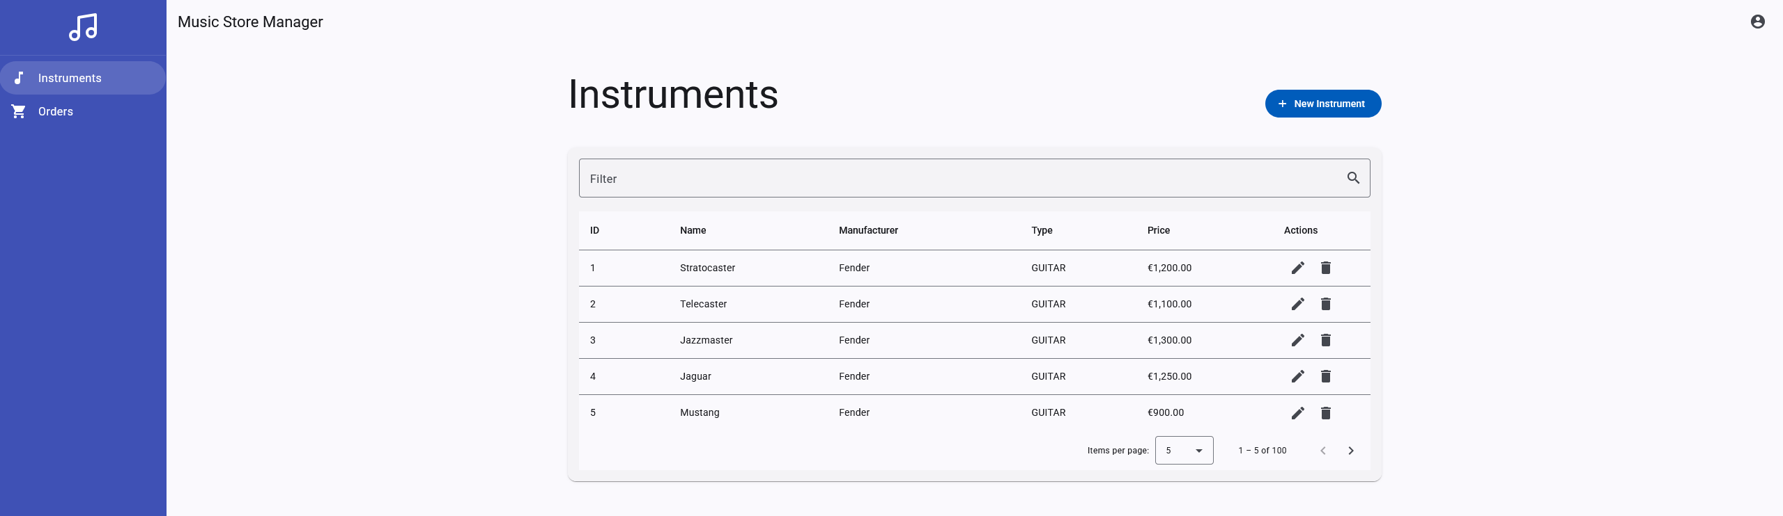
Task: Delete the Stratocaster instrument
Action: 1325,268
